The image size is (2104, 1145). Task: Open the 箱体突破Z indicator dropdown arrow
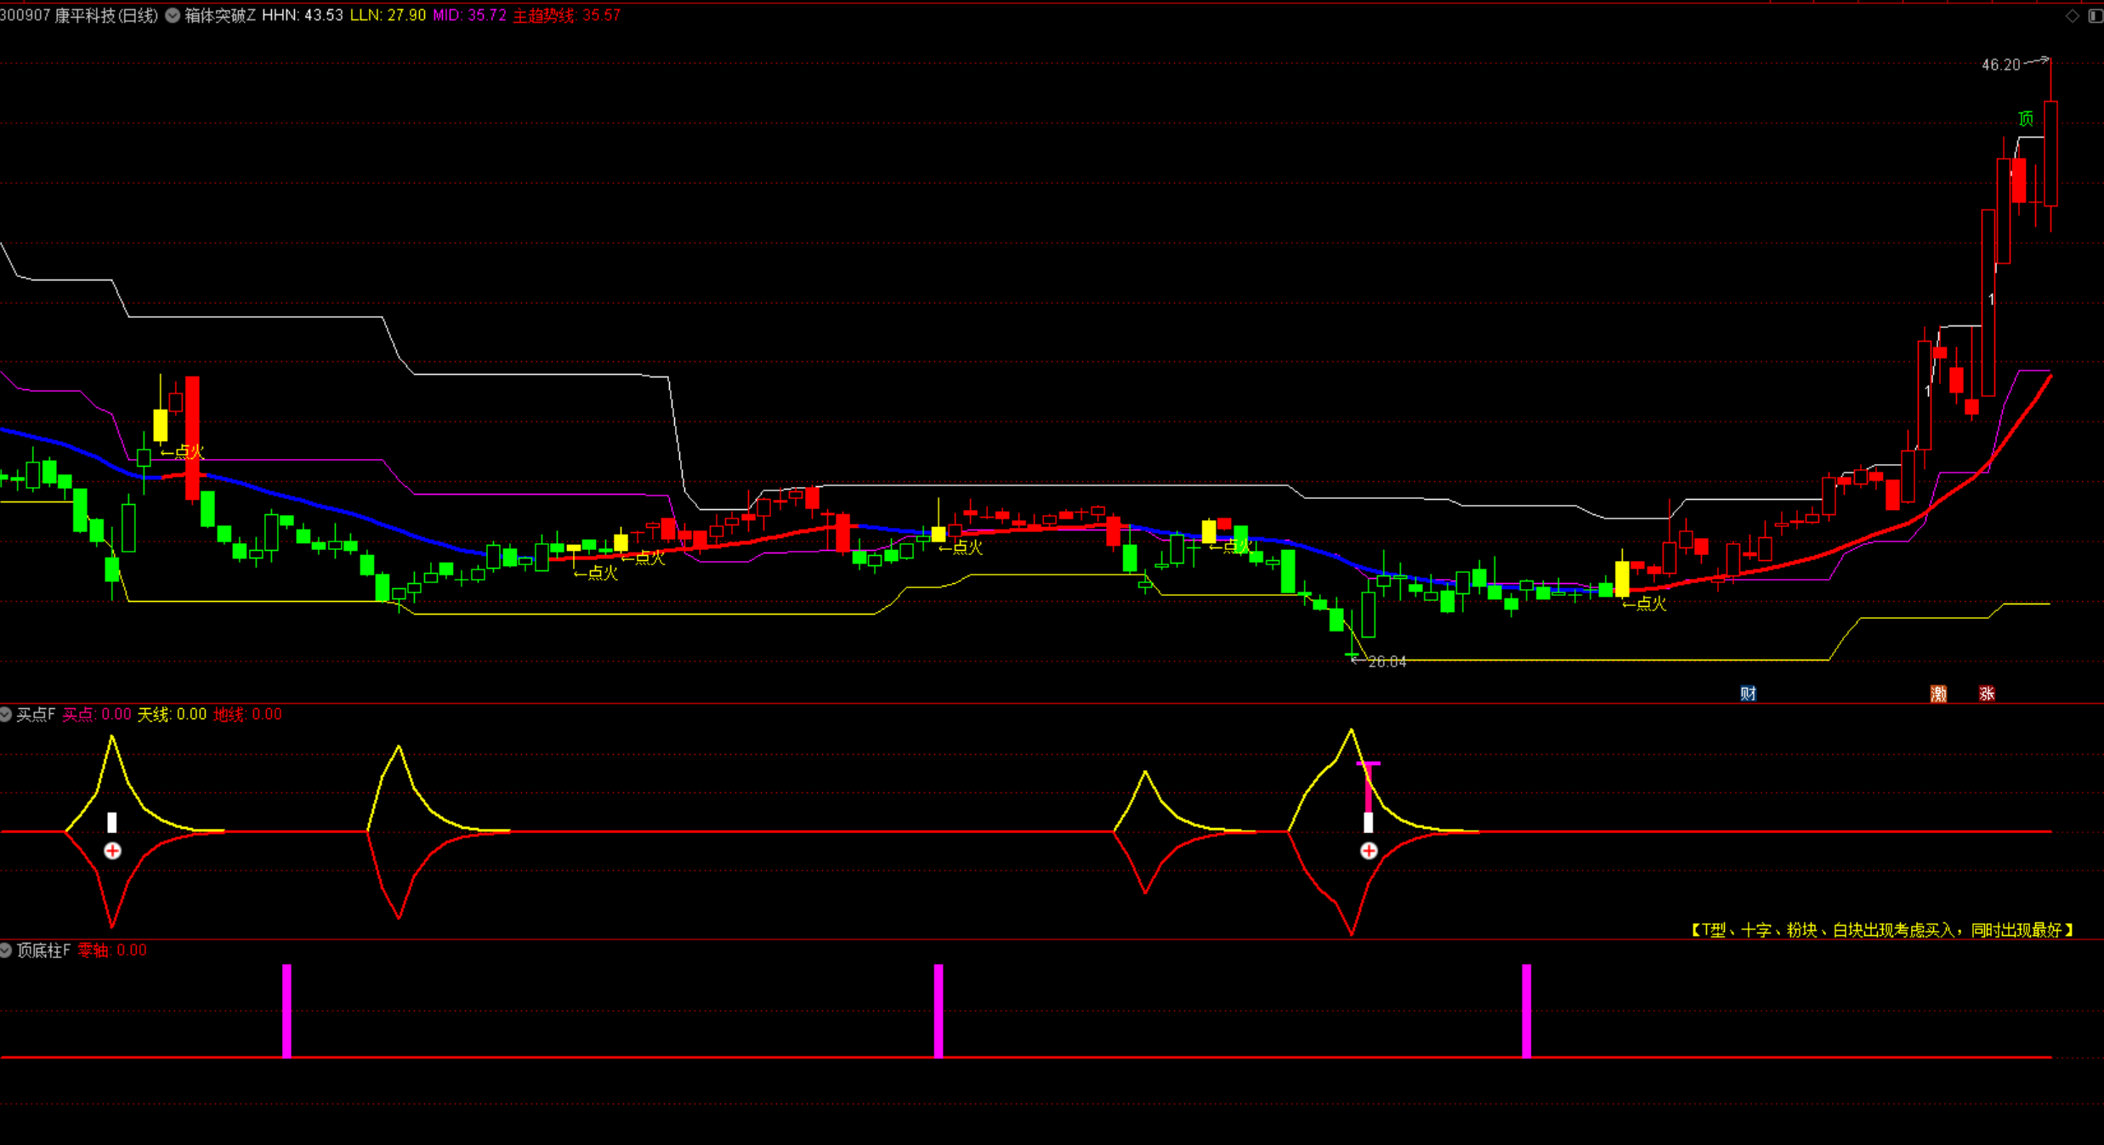pyautogui.click(x=173, y=15)
